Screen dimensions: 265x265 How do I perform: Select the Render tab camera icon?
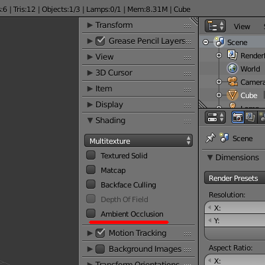click(x=238, y=117)
